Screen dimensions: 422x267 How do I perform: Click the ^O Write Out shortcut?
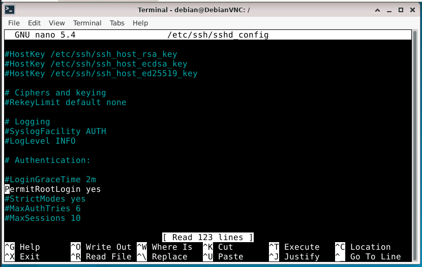point(101,247)
